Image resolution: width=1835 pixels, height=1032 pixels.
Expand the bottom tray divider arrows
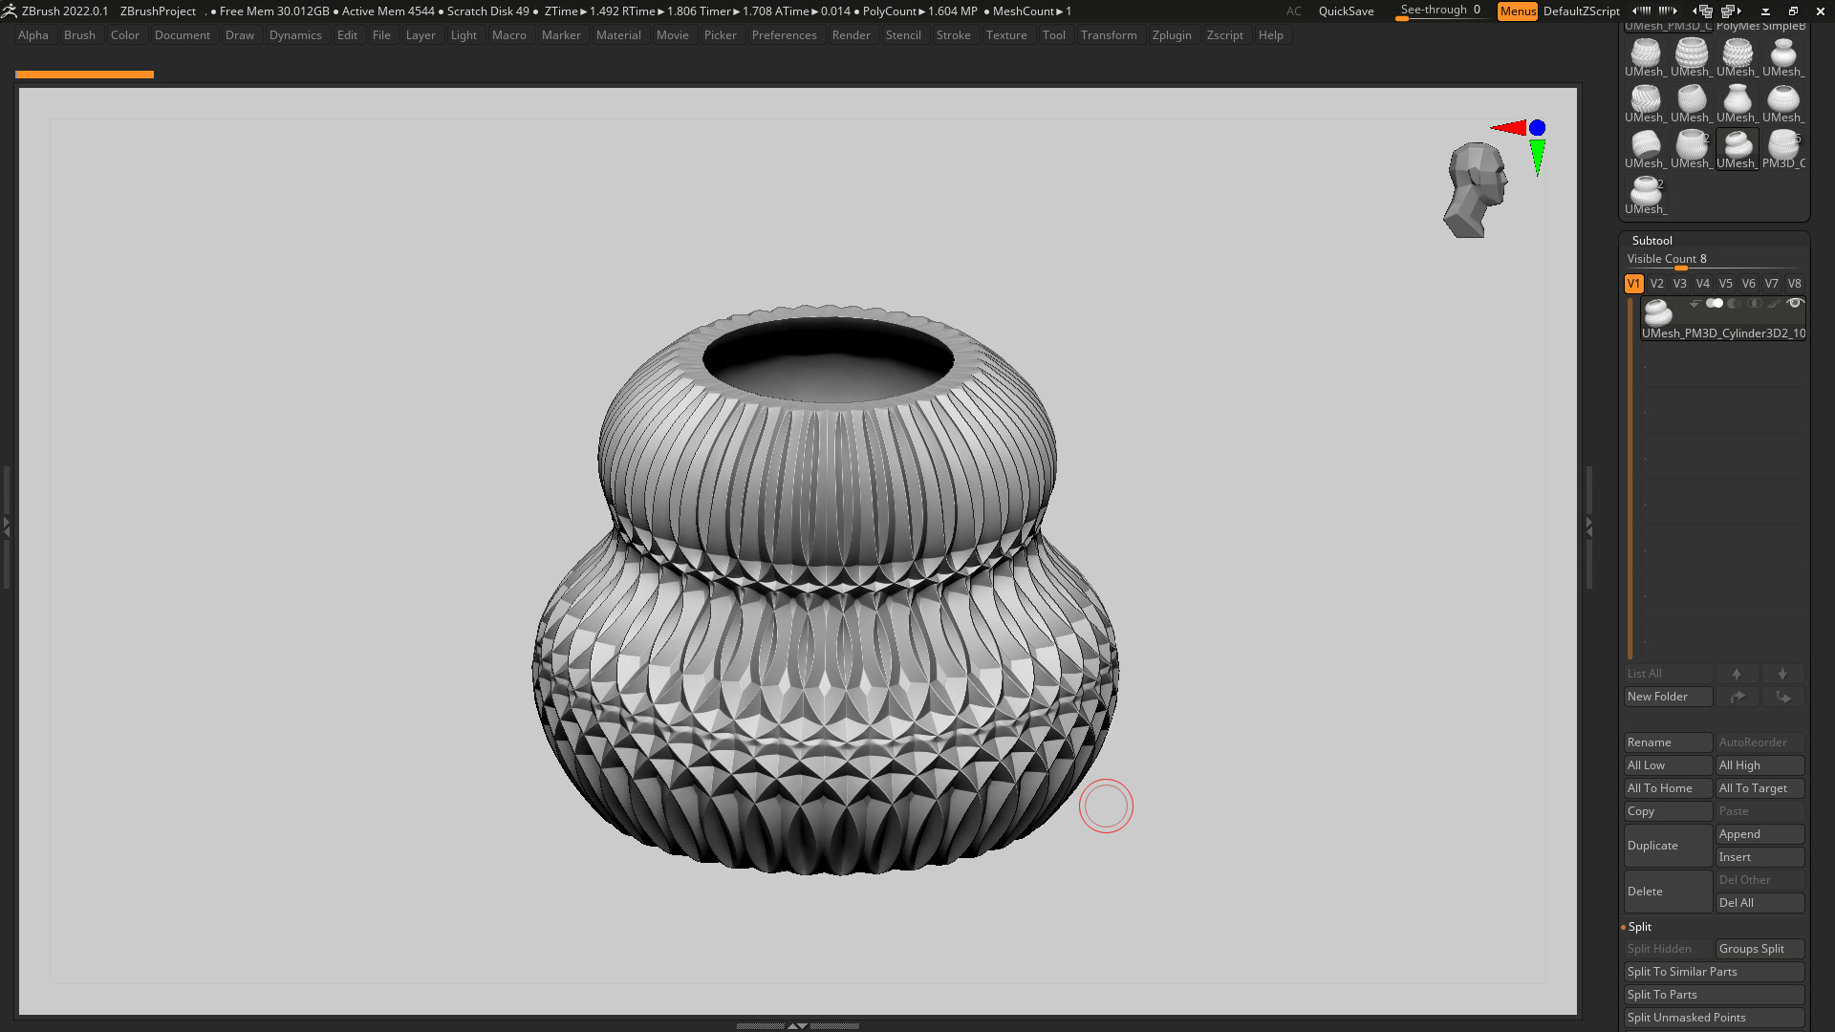pos(797,1025)
